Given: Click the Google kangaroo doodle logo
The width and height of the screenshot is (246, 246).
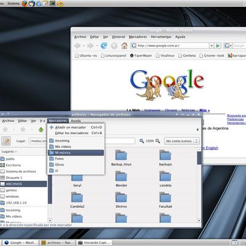Looking at the screenshot, I should (167, 84).
